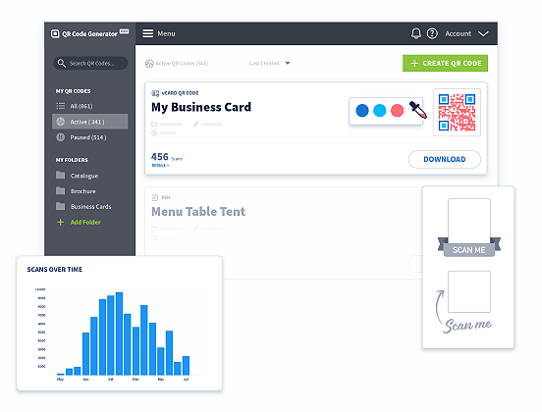
Task: Select the Active (341) filter
Action: (x=90, y=122)
